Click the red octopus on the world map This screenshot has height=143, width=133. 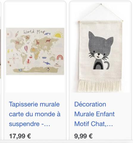coord(28,62)
